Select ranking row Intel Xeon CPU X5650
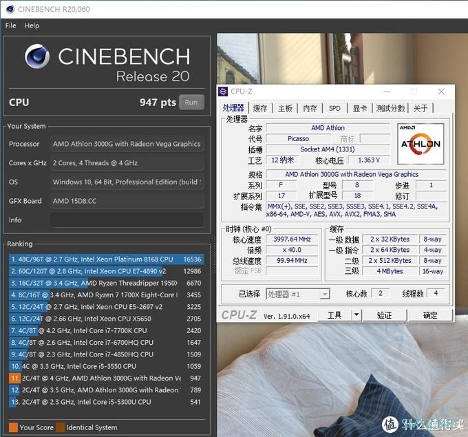Viewport: 468px width, 437px height. click(106, 319)
